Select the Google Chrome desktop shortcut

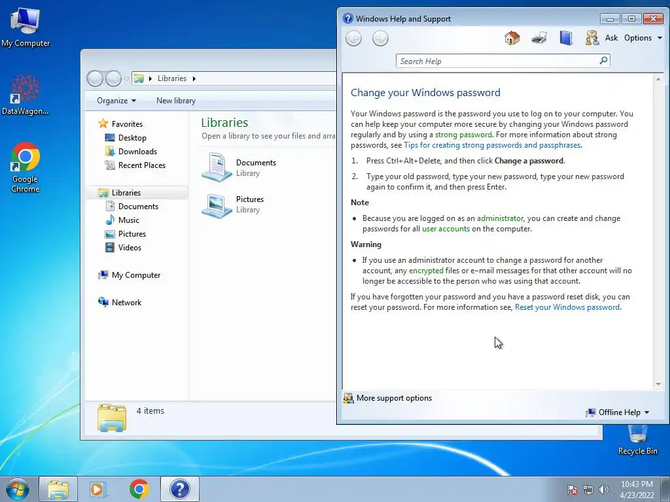point(26,167)
